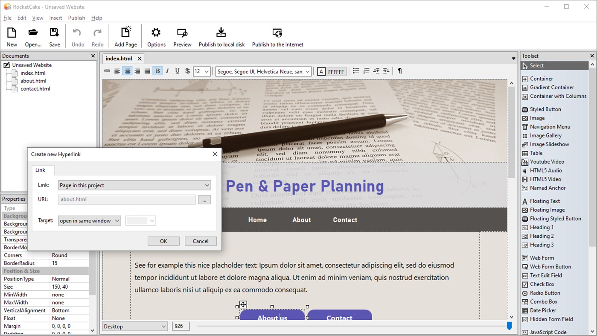Select contact.html in the Documents panel
This screenshot has height=336, width=597.
35,88
